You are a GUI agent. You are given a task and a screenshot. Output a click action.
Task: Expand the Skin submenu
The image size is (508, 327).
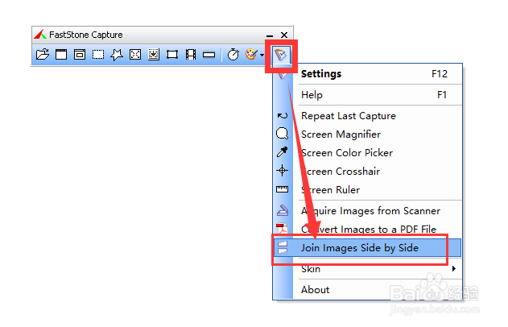tap(378, 268)
